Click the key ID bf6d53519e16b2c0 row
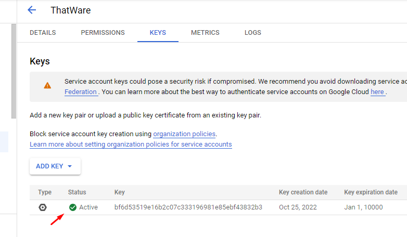 pyautogui.click(x=188, y=207)
